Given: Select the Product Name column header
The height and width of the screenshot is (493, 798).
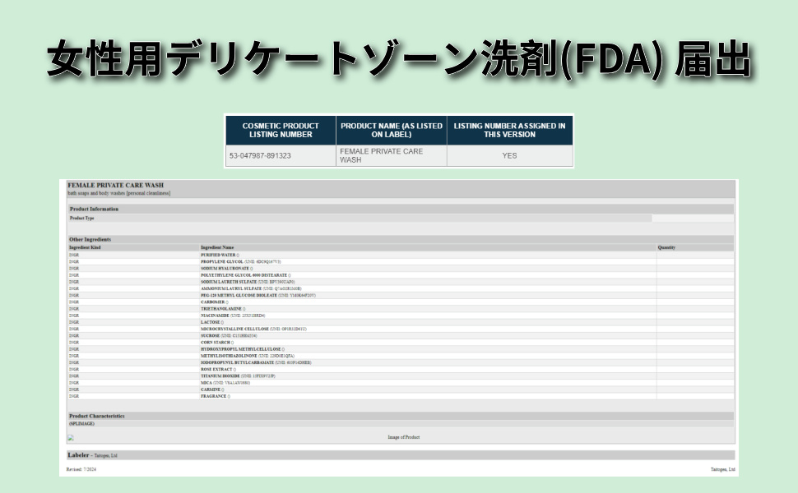Looking at the screenshot, I should [392, 130].
